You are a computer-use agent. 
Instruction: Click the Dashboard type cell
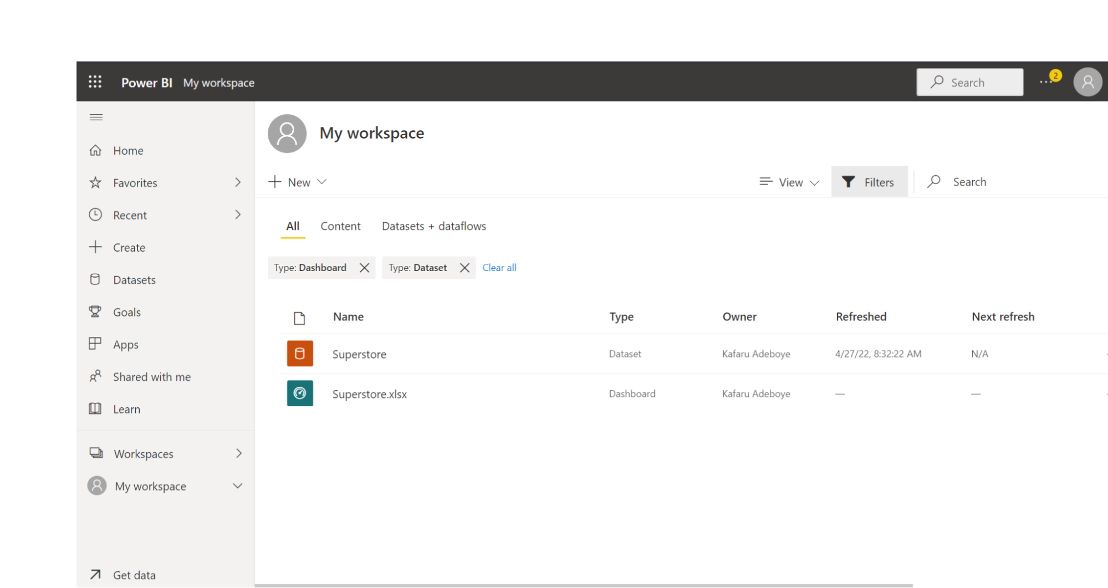pyautogui.click(x=632, y=393)
